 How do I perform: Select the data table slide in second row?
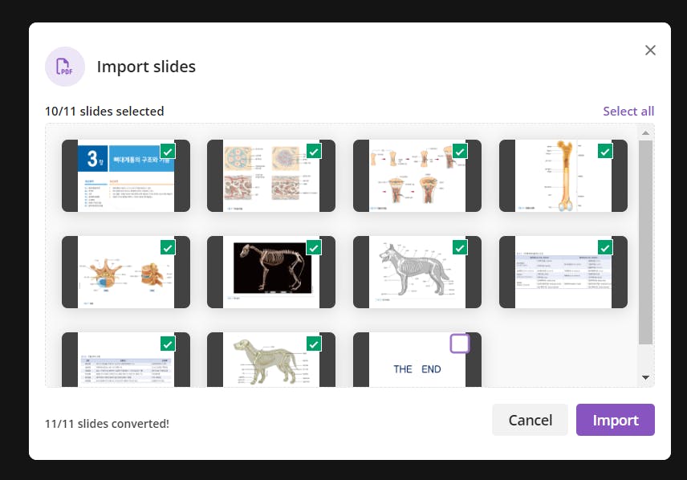tap(563, 274)
